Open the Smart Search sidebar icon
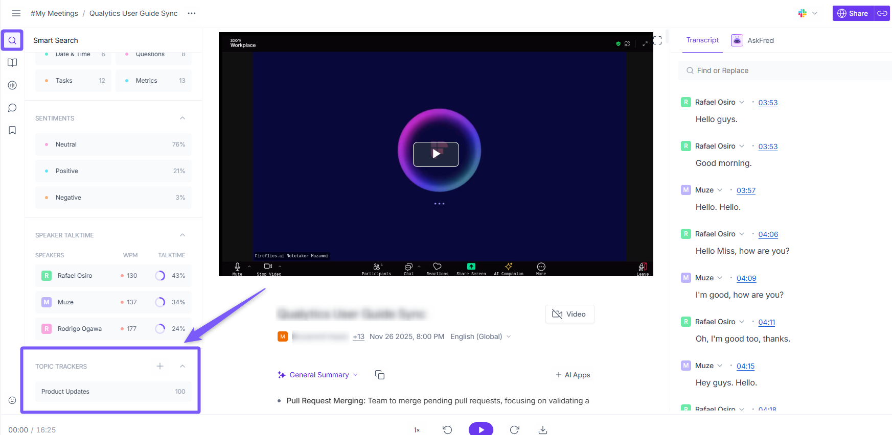This screenshot has width=892, height=435. coord(12,40)
